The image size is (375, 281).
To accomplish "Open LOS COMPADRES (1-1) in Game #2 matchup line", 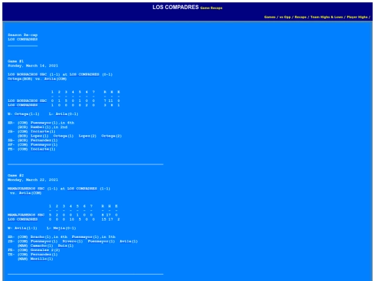I will point(82,189).
